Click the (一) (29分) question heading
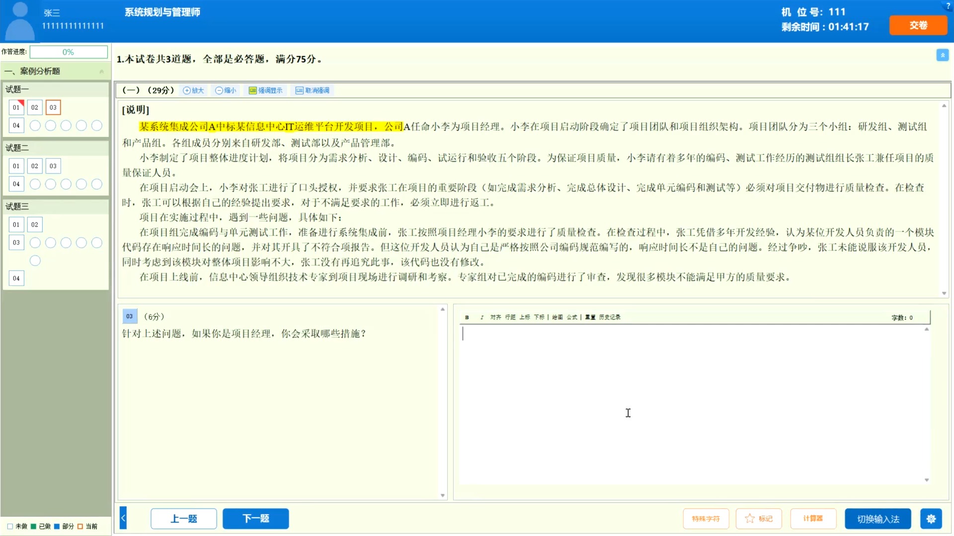This screenshot has height=536, width=954. 148,90
